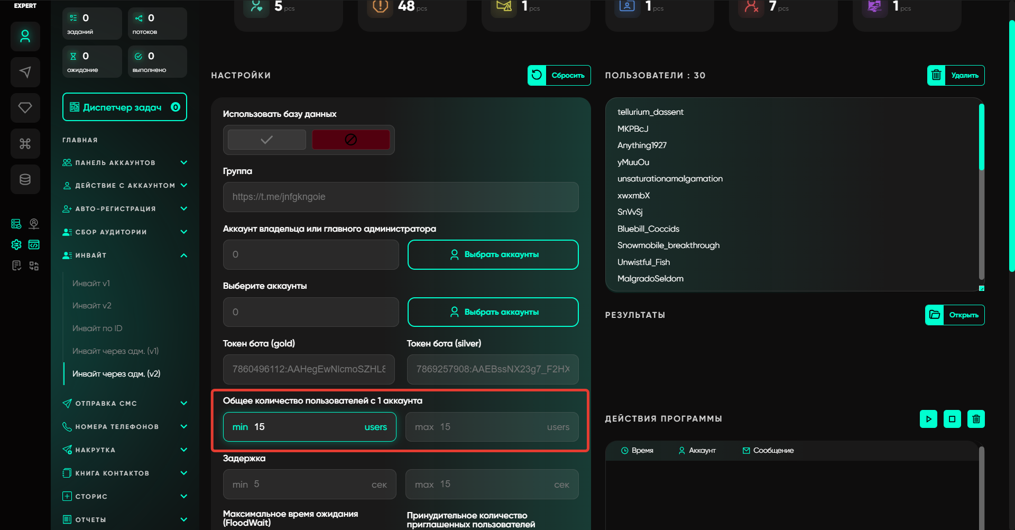This screenshot has width=1015, height=530.
Task: Click the user profile icon in left sidebar
Action: 25,36
